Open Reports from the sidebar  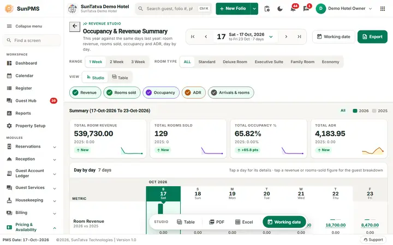click(x=23, y=113)
